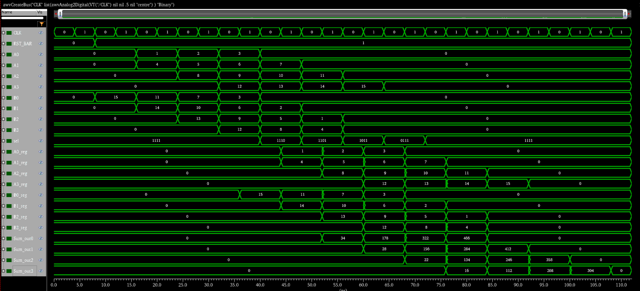640x291 pixels.
Task: Expand the sel bus bits
Action: coord(4,141)
